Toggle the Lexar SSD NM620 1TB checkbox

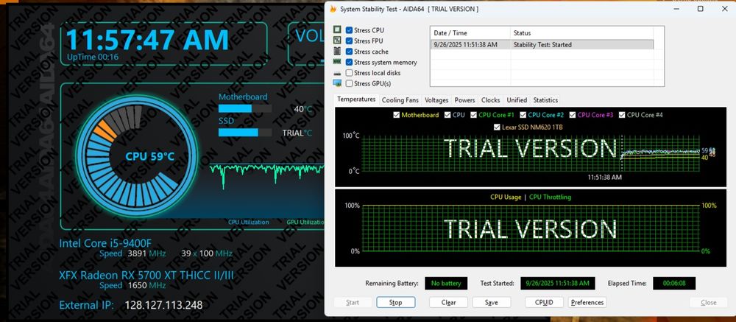(x=498, y=127)
